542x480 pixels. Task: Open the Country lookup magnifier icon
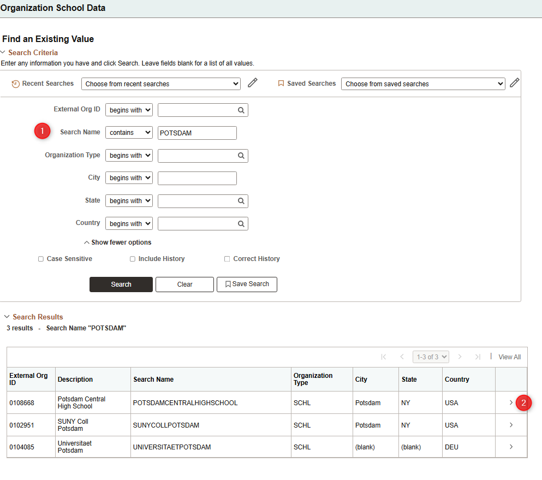click(x=241, y=224)
